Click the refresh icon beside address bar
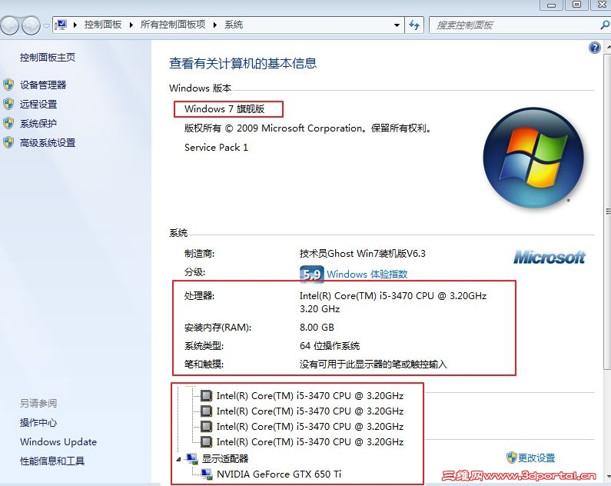Viewport: 611px width, 486px height. [413, 25]
